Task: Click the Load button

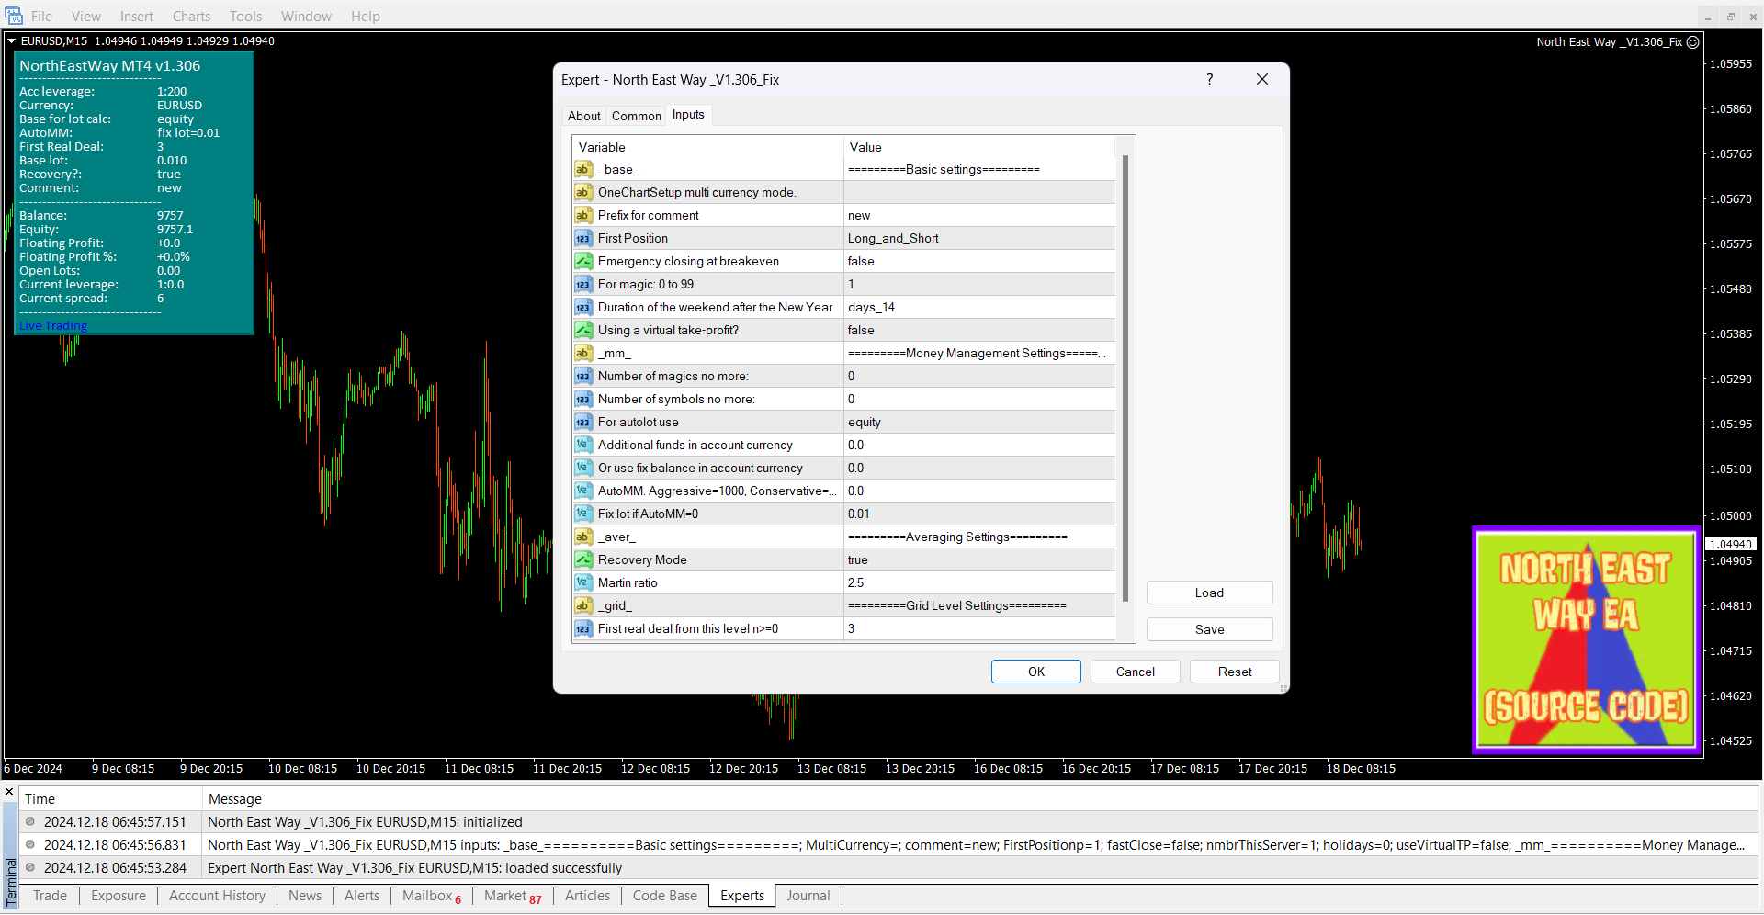Action: tap(1209, 593)
